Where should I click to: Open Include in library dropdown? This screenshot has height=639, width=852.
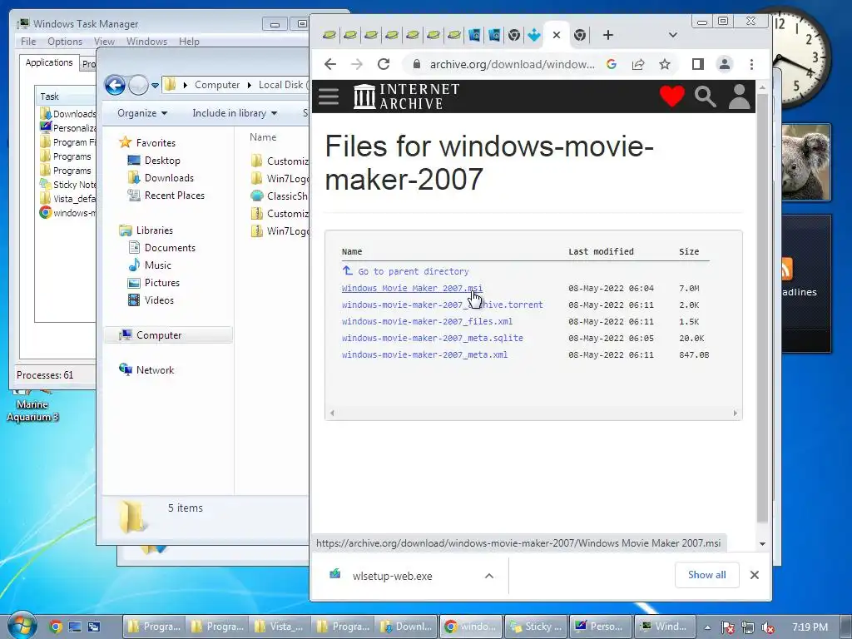235,113
